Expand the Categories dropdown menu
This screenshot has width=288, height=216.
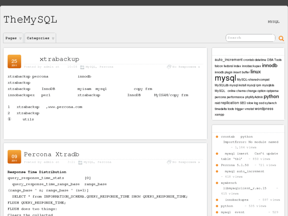pos(40,38)
